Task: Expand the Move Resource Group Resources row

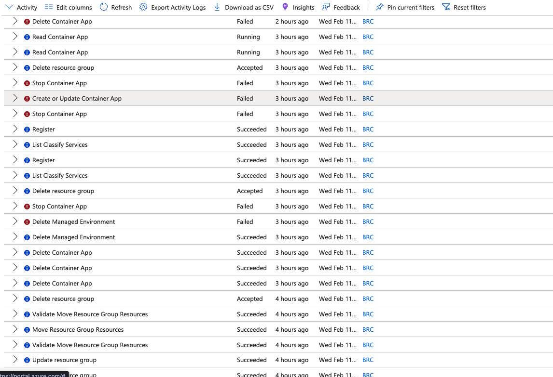Action: 15,329
